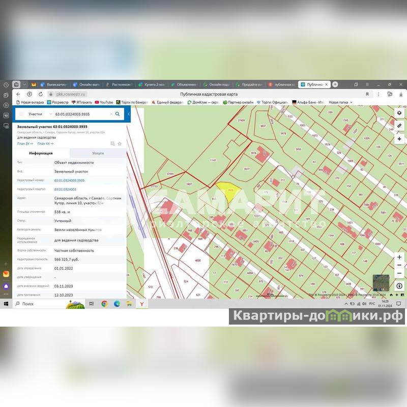Follow the План КК link
Screen dimensions: 407x407
tap(45, 143)
